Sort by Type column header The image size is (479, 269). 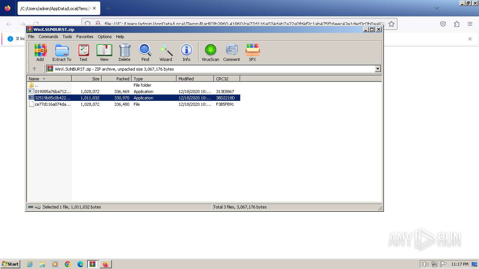[x=154, y=78]
